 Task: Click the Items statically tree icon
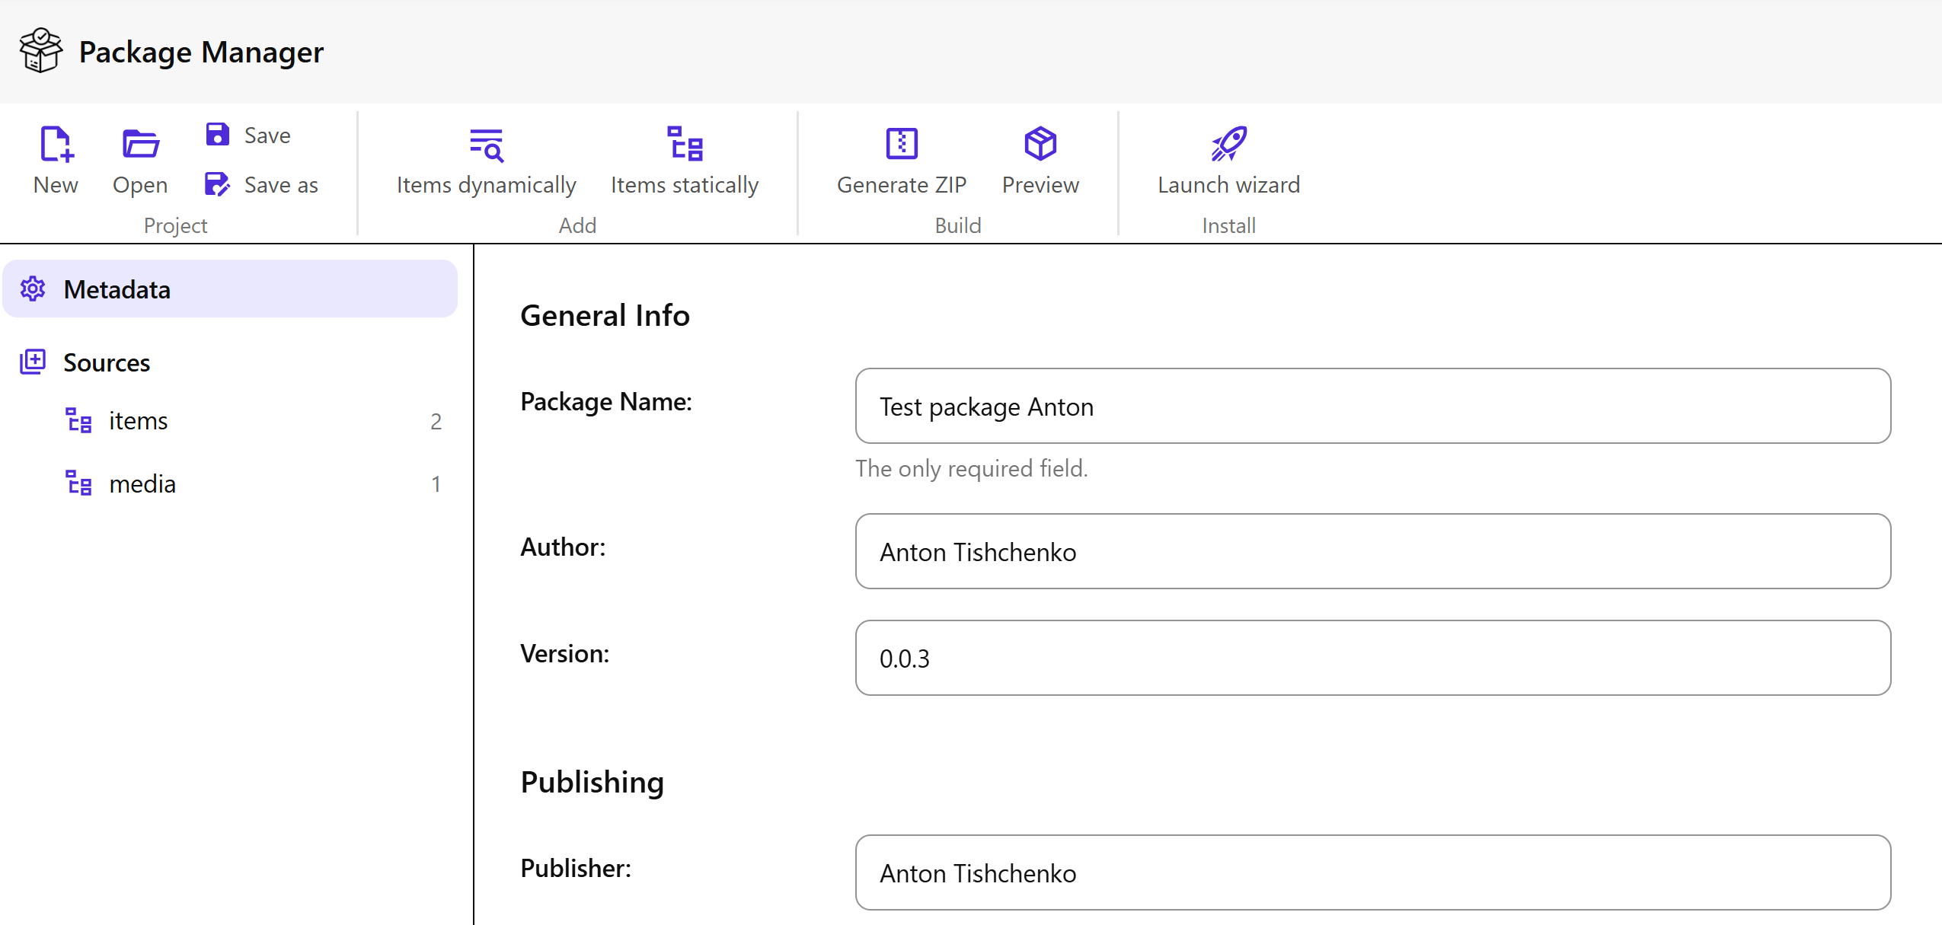click(x=685, y=144)
